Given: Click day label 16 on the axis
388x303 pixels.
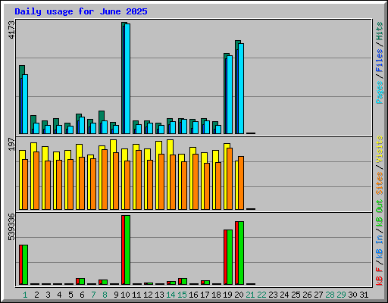Looking at the screenshot, I should (x=193, y=295).
